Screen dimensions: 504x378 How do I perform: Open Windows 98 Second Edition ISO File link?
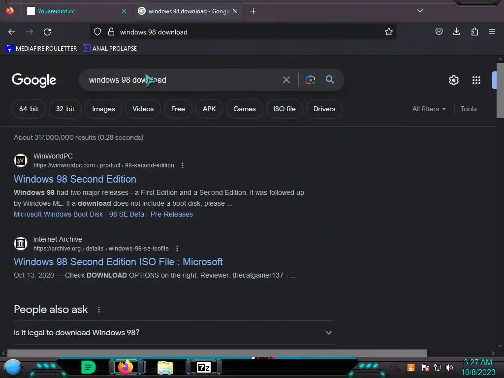pos(118,262)
